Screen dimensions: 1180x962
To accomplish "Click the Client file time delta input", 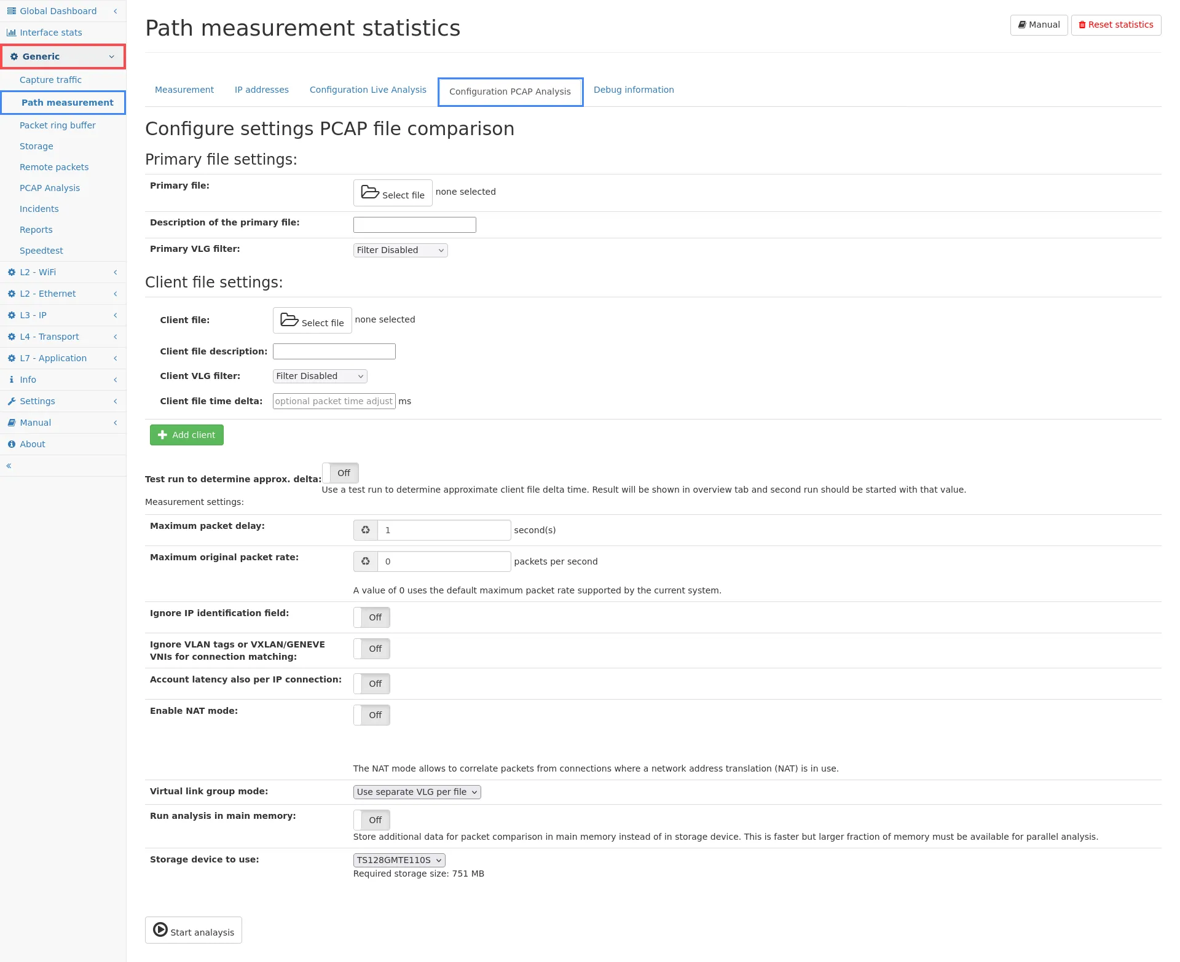I will (x=334, y=401).
